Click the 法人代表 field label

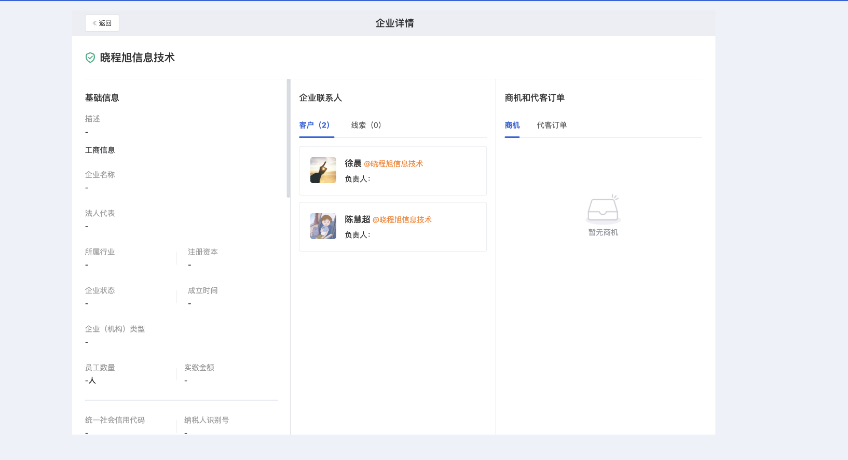point(100,213)
